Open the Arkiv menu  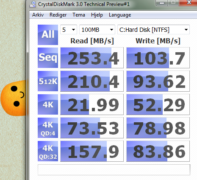[x=38, y=15]
